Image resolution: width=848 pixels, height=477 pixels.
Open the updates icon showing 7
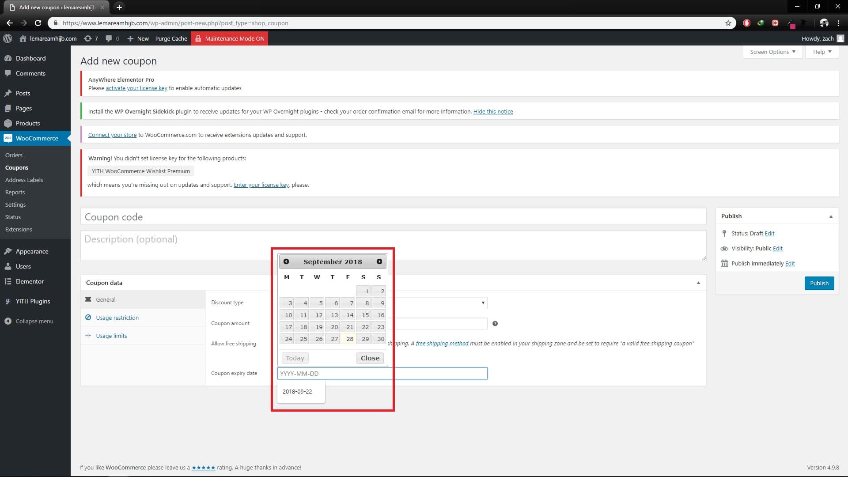pos(91,38)
